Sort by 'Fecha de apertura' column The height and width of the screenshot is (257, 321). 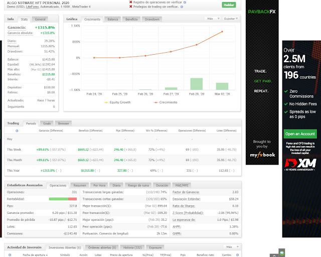pos(35,255)
